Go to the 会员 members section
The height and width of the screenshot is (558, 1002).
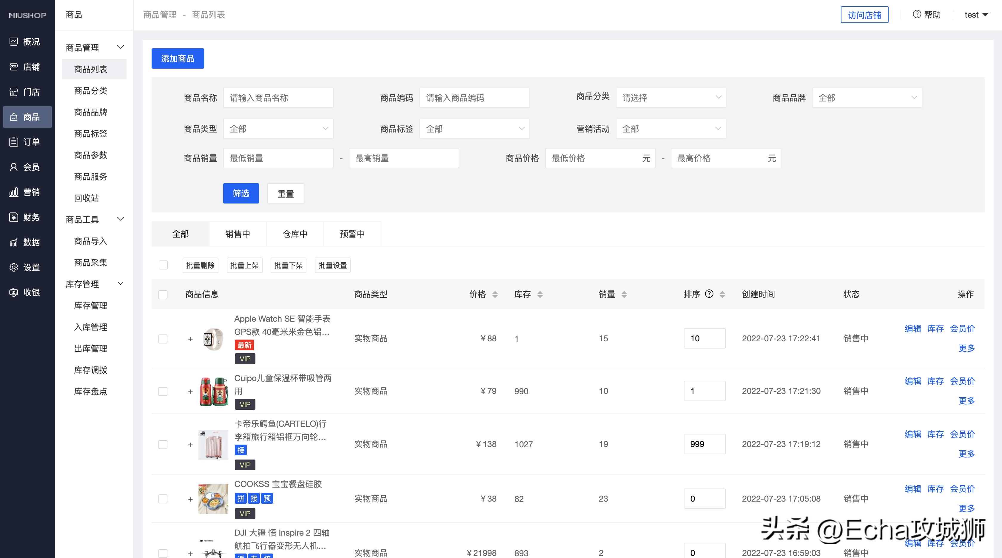coord(27,167)
